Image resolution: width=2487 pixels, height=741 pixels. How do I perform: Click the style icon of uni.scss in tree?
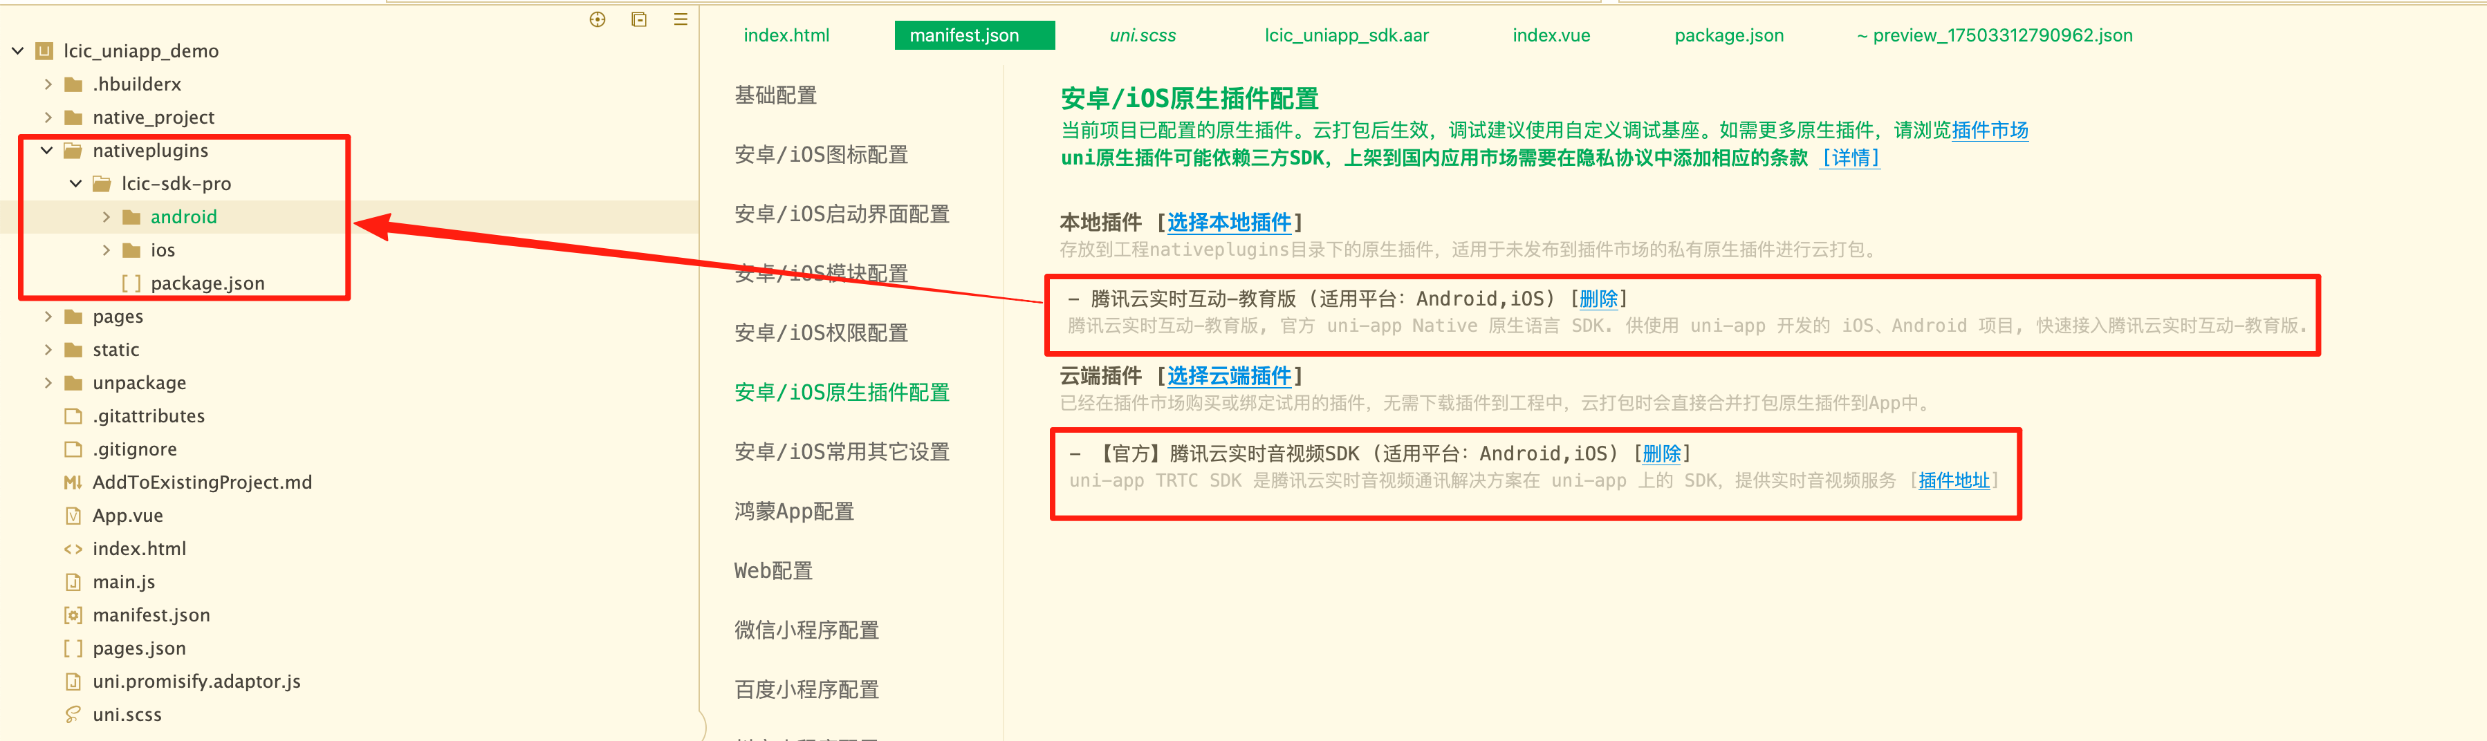[x=73, y=715]
